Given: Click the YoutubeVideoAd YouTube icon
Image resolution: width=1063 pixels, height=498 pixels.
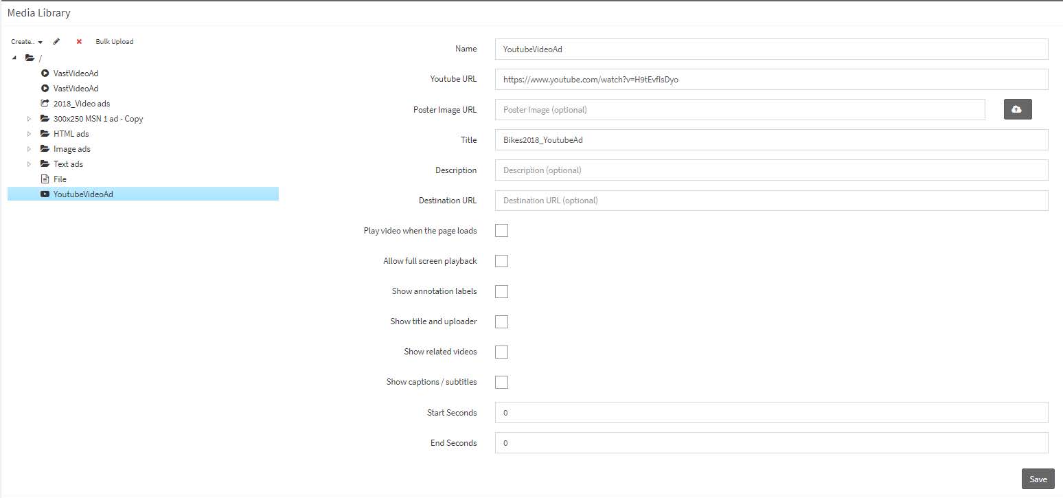Looking at the screenshot, I should tap(45, 194).
